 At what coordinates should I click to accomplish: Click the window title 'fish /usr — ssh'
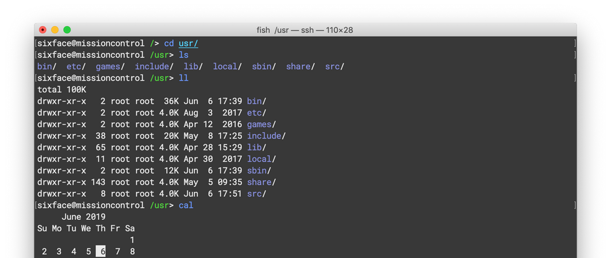point(305,30)
